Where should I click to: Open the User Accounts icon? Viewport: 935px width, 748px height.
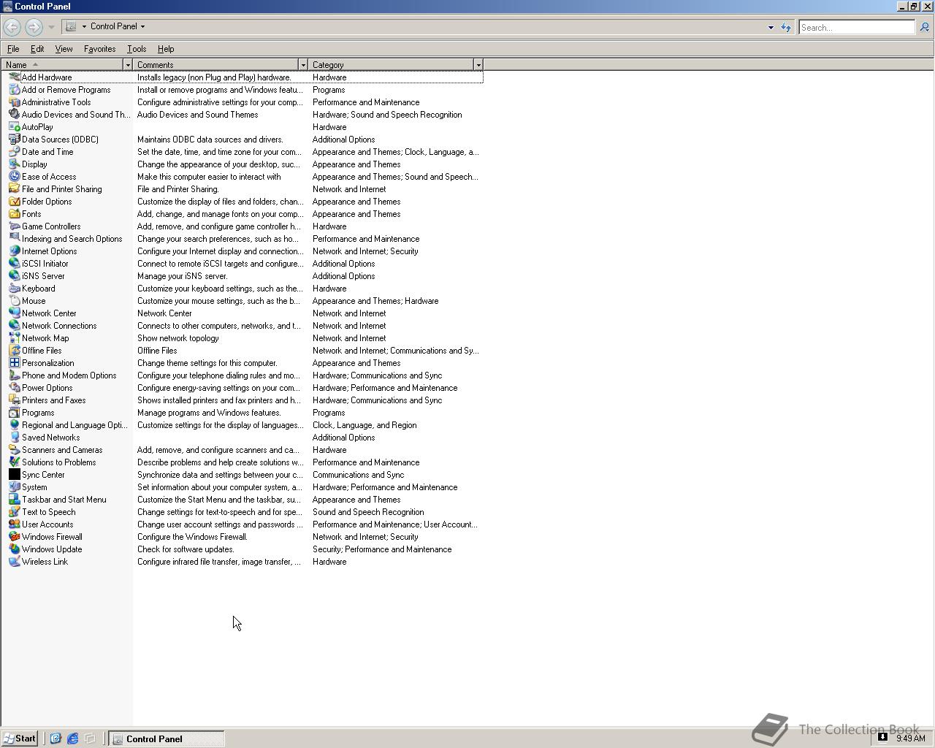pyautogui.click(x=14, y=524)
